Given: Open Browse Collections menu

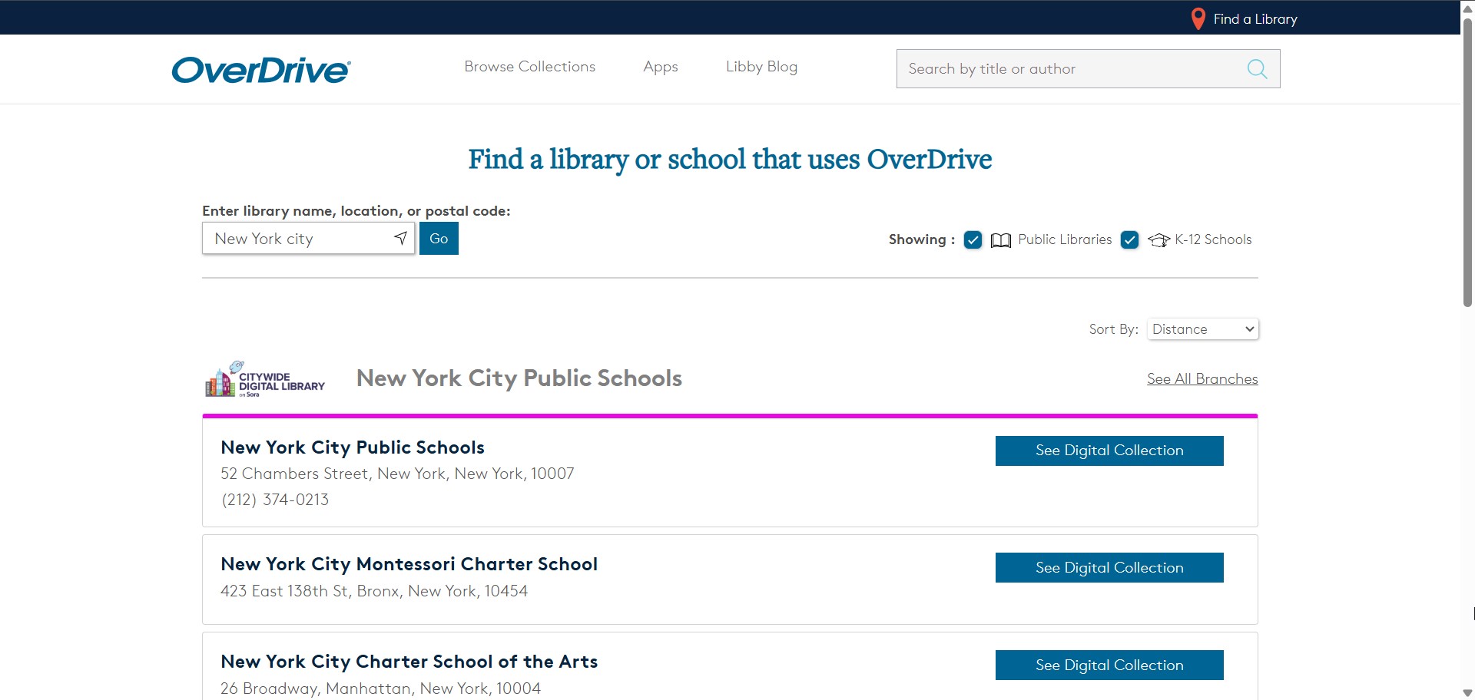Looking at the screenshot, I should 529,67.
